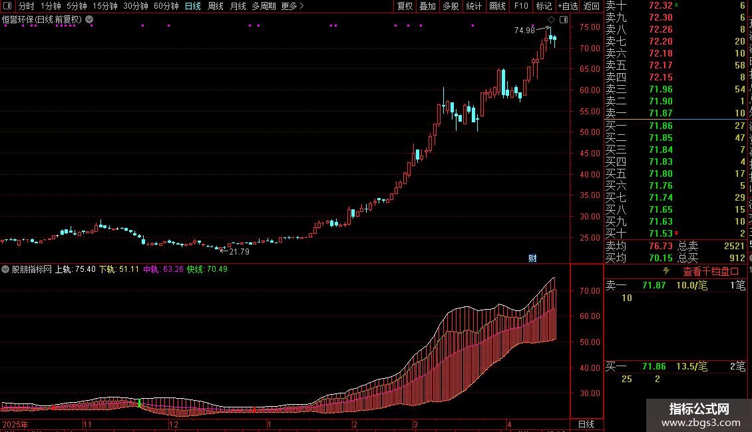The height and width of the screenshot is (432, 752).
Task: Toggle the side panel icon in top-left corner
Action: pos(7,6)
